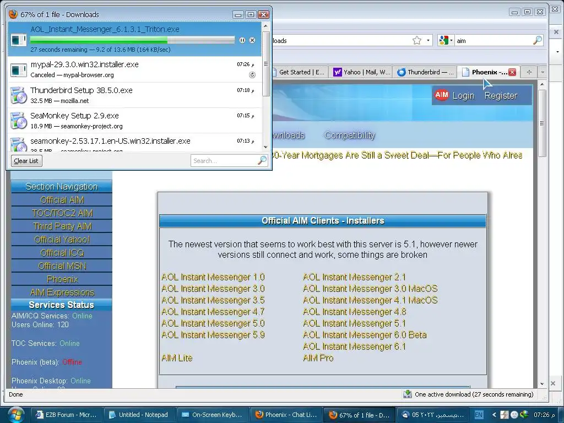Pause the AOL Instant Messenger download
This screenshot has width=564, height=423.
point(242,40)
